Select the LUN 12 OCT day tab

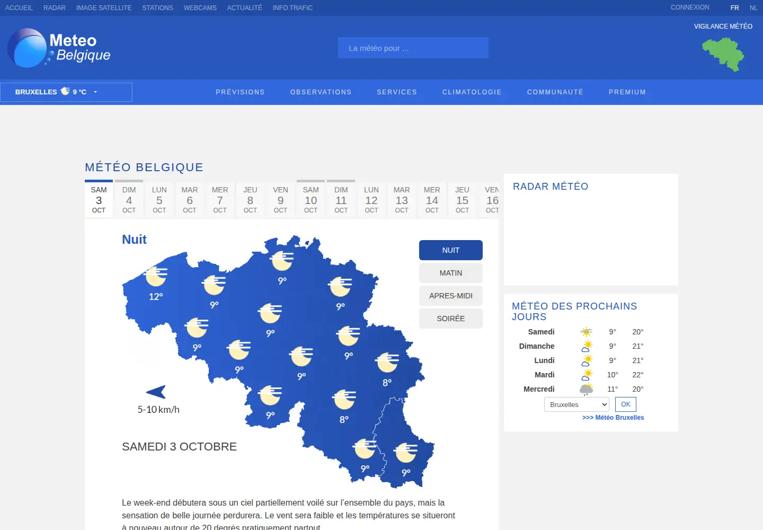[x=371, y=199]
